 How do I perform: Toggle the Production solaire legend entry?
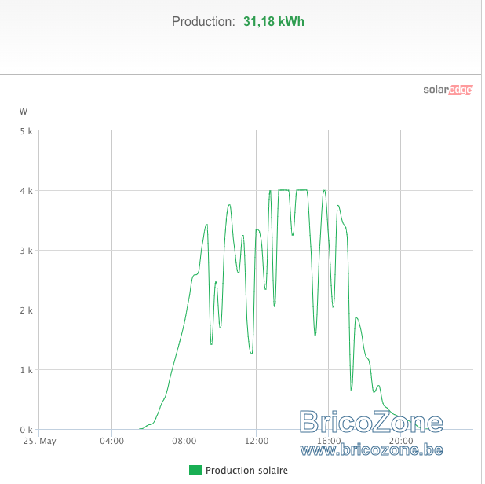tap(239, 470)
